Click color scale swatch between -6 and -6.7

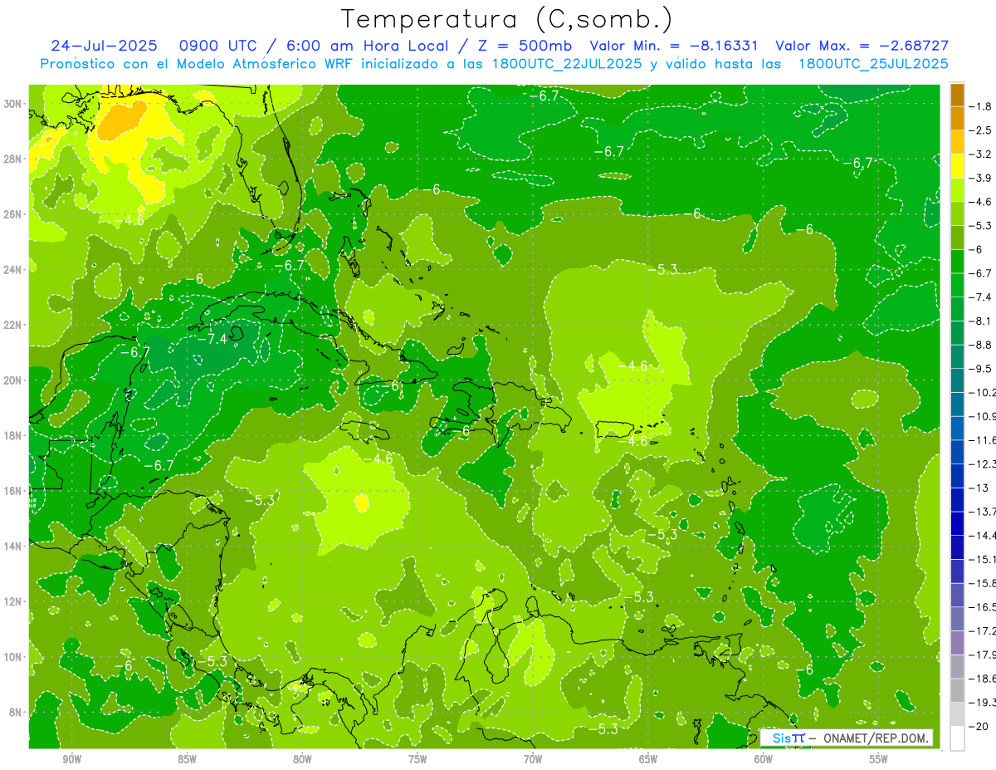[957, 262]
